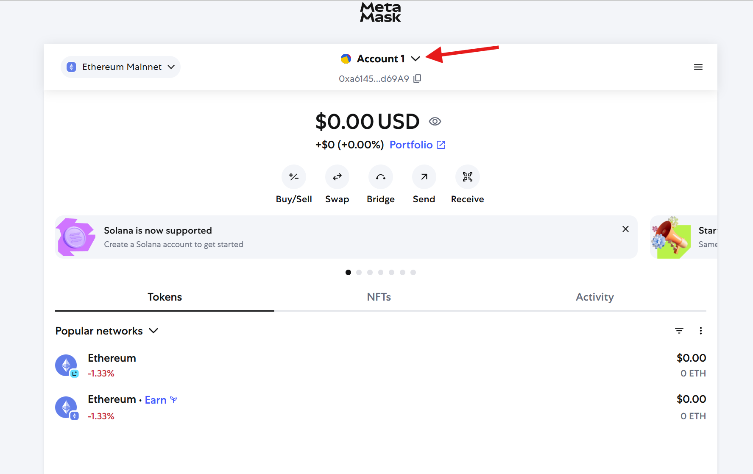This screenshot has height=474, width=753.
Task: Click the $0.00 USD total balance
Action: (367, 122)
